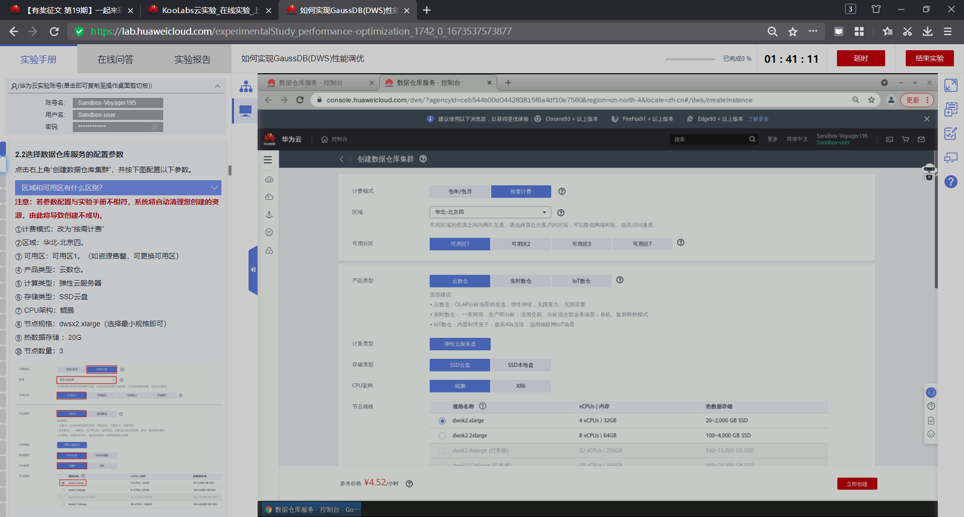Copy the 账号名 Sandbox-Voyager195 field
The image size is (964, 517).
[118, 103]
